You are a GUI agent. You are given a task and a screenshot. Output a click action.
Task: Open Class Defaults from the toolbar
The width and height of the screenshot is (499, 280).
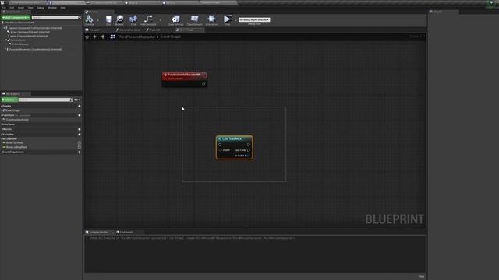(194, 19)
